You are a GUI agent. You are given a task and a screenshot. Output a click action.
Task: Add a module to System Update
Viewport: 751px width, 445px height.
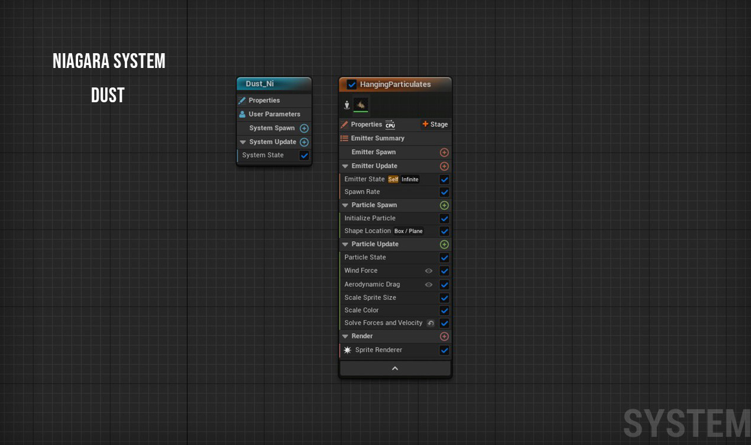point(304,142)
